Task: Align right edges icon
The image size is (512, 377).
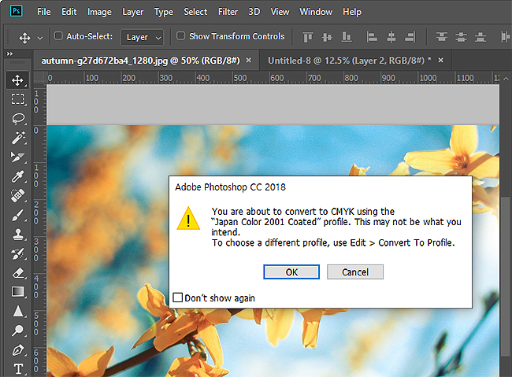Action: pyautogui.click(x=410, y=37)
